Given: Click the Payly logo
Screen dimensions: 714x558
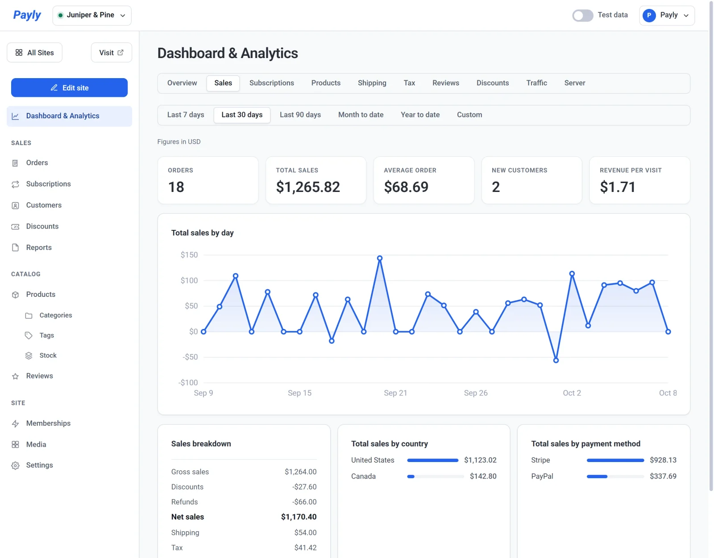Looking at the screenshot, I should pyautogui.click(x=27, y=15).
